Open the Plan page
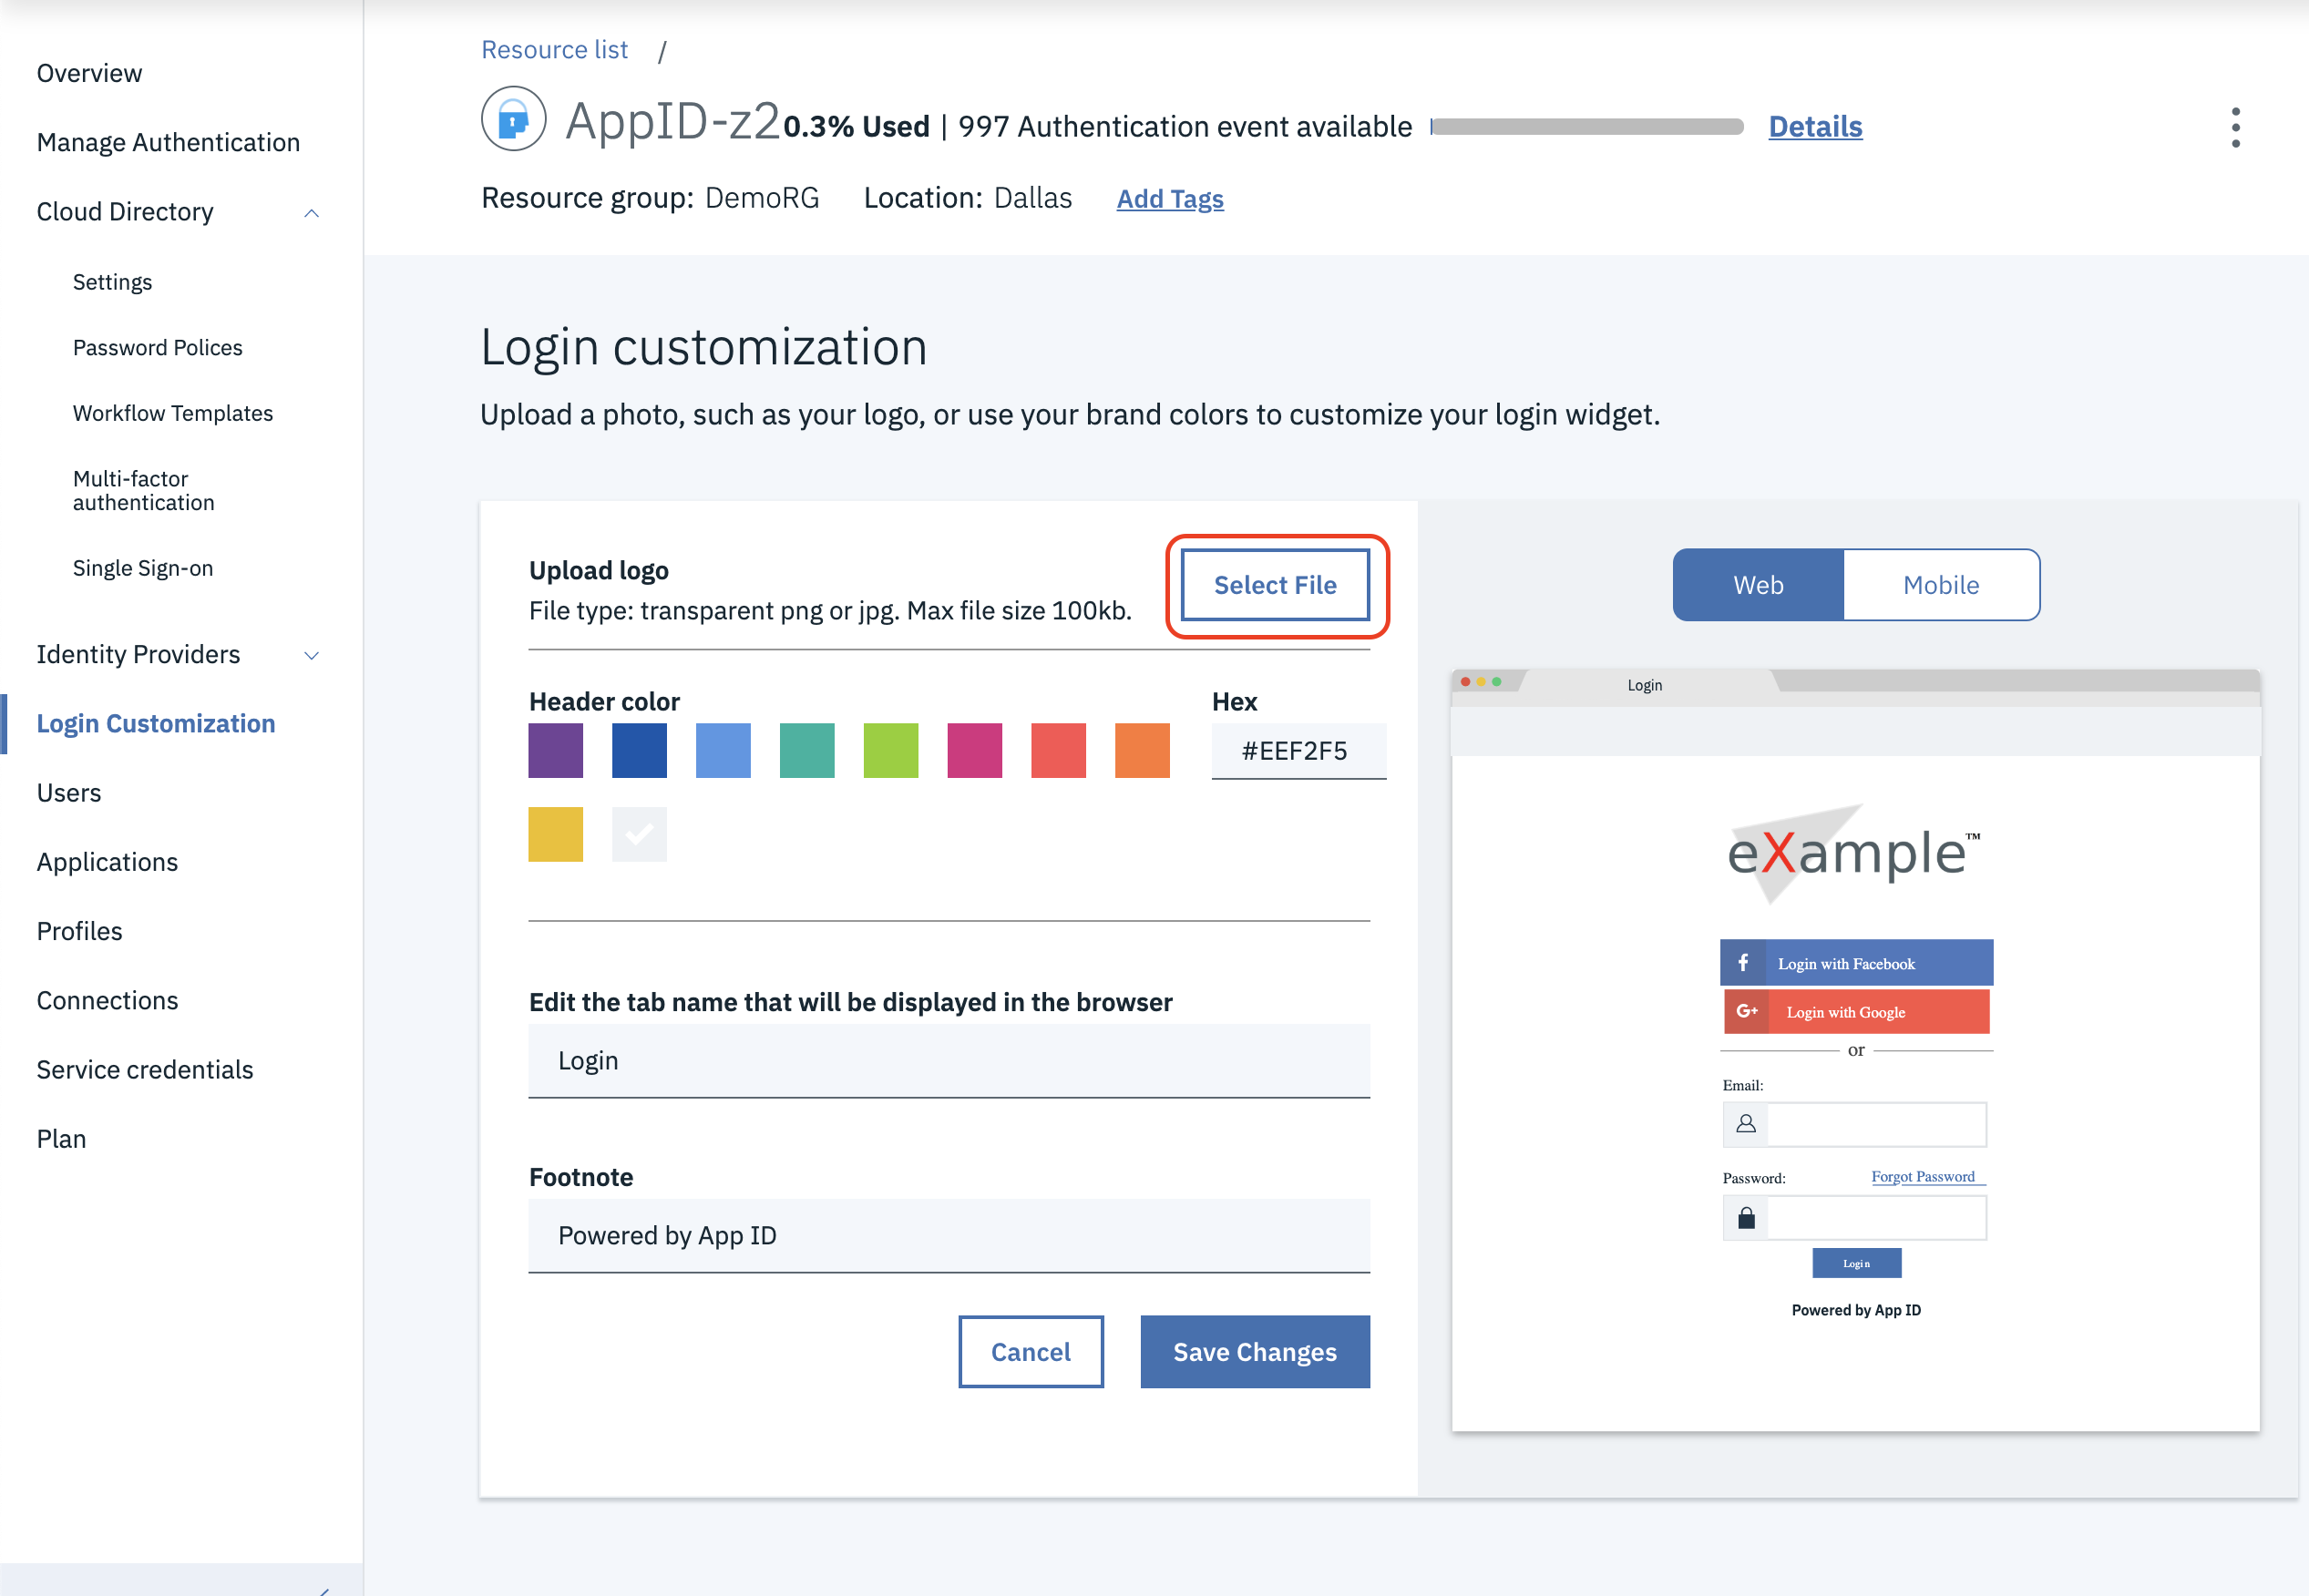Screen dimensions: 2309x1596 click(62, 1139)
